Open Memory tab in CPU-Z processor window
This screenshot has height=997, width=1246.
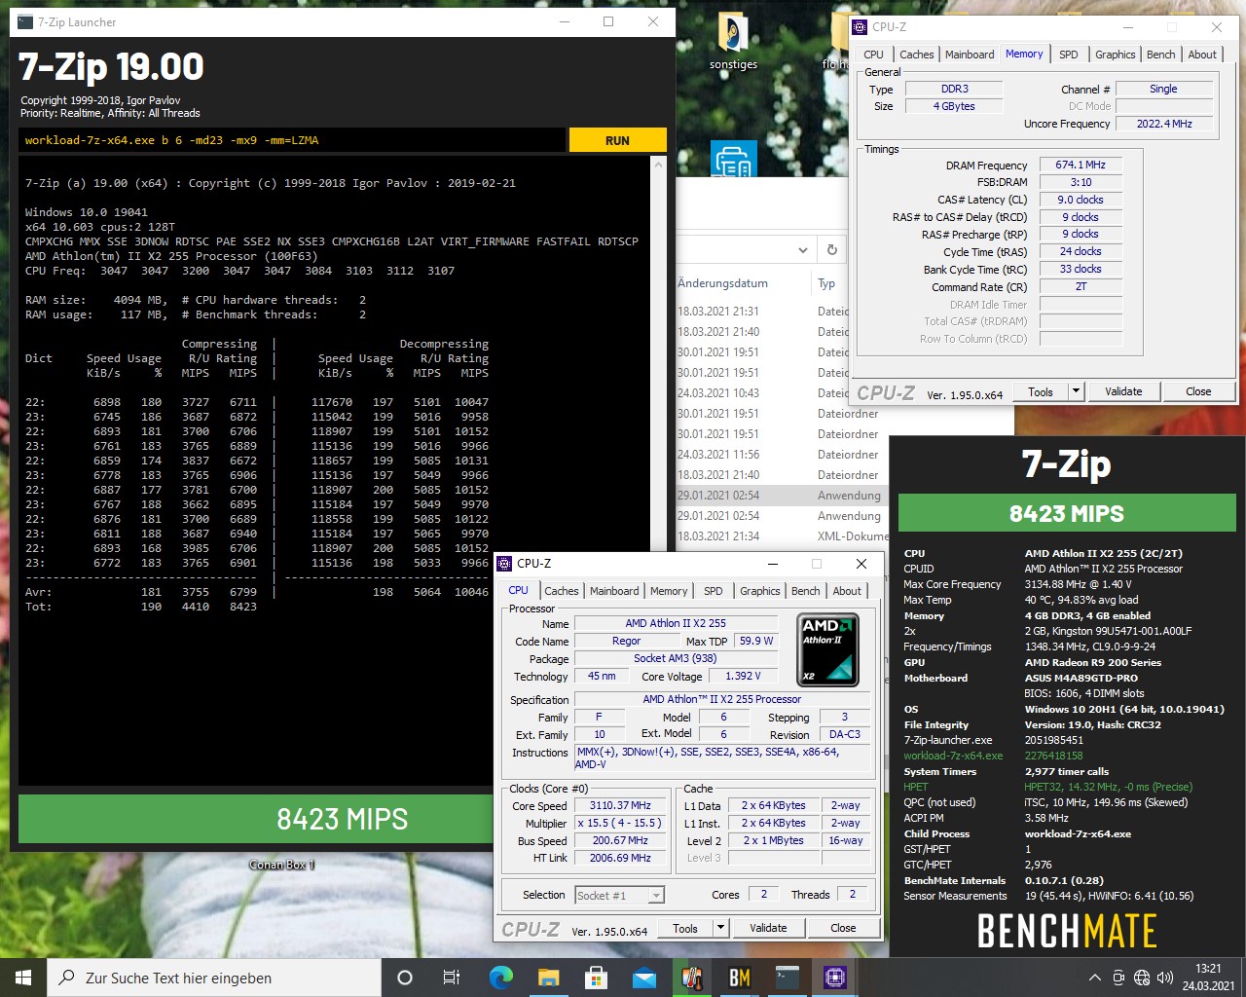point(669,591)
